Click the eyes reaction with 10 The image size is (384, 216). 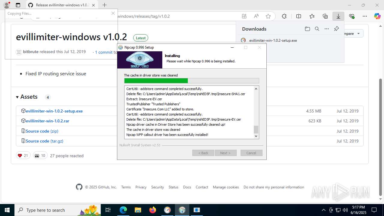click(x=40, y=156)
